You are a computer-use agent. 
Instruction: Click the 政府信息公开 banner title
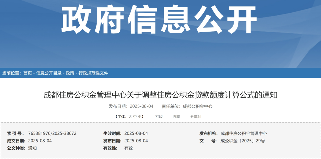pyautogui.click(x=159, y=19)
